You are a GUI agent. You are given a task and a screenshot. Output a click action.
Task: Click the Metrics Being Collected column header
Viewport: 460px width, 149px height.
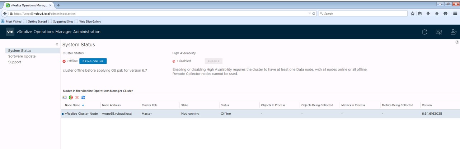coord(397,105)
